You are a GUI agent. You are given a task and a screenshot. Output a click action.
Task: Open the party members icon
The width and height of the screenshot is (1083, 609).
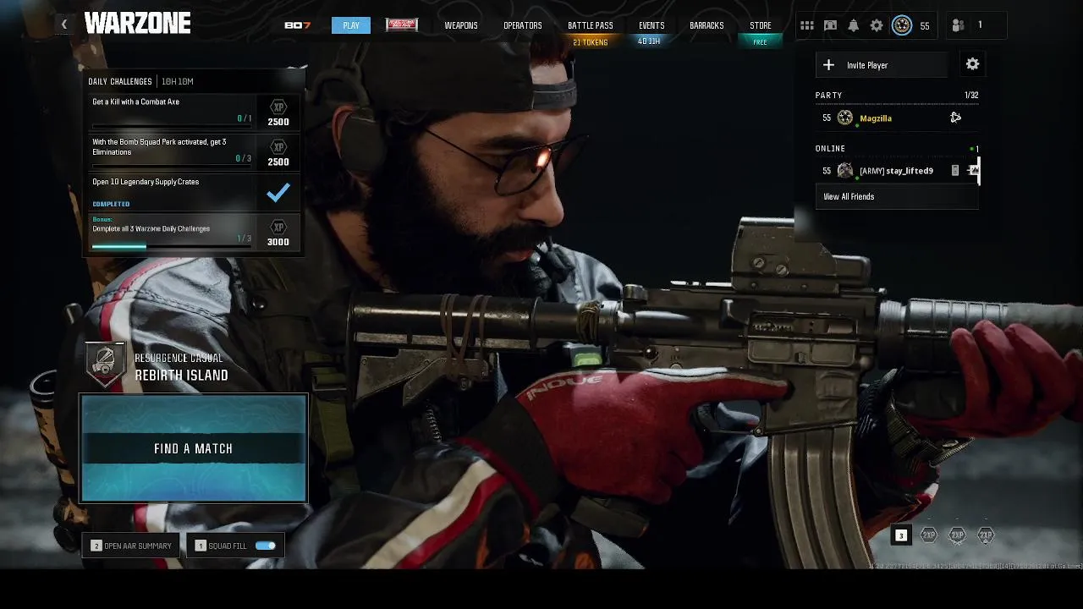[958, 25]
